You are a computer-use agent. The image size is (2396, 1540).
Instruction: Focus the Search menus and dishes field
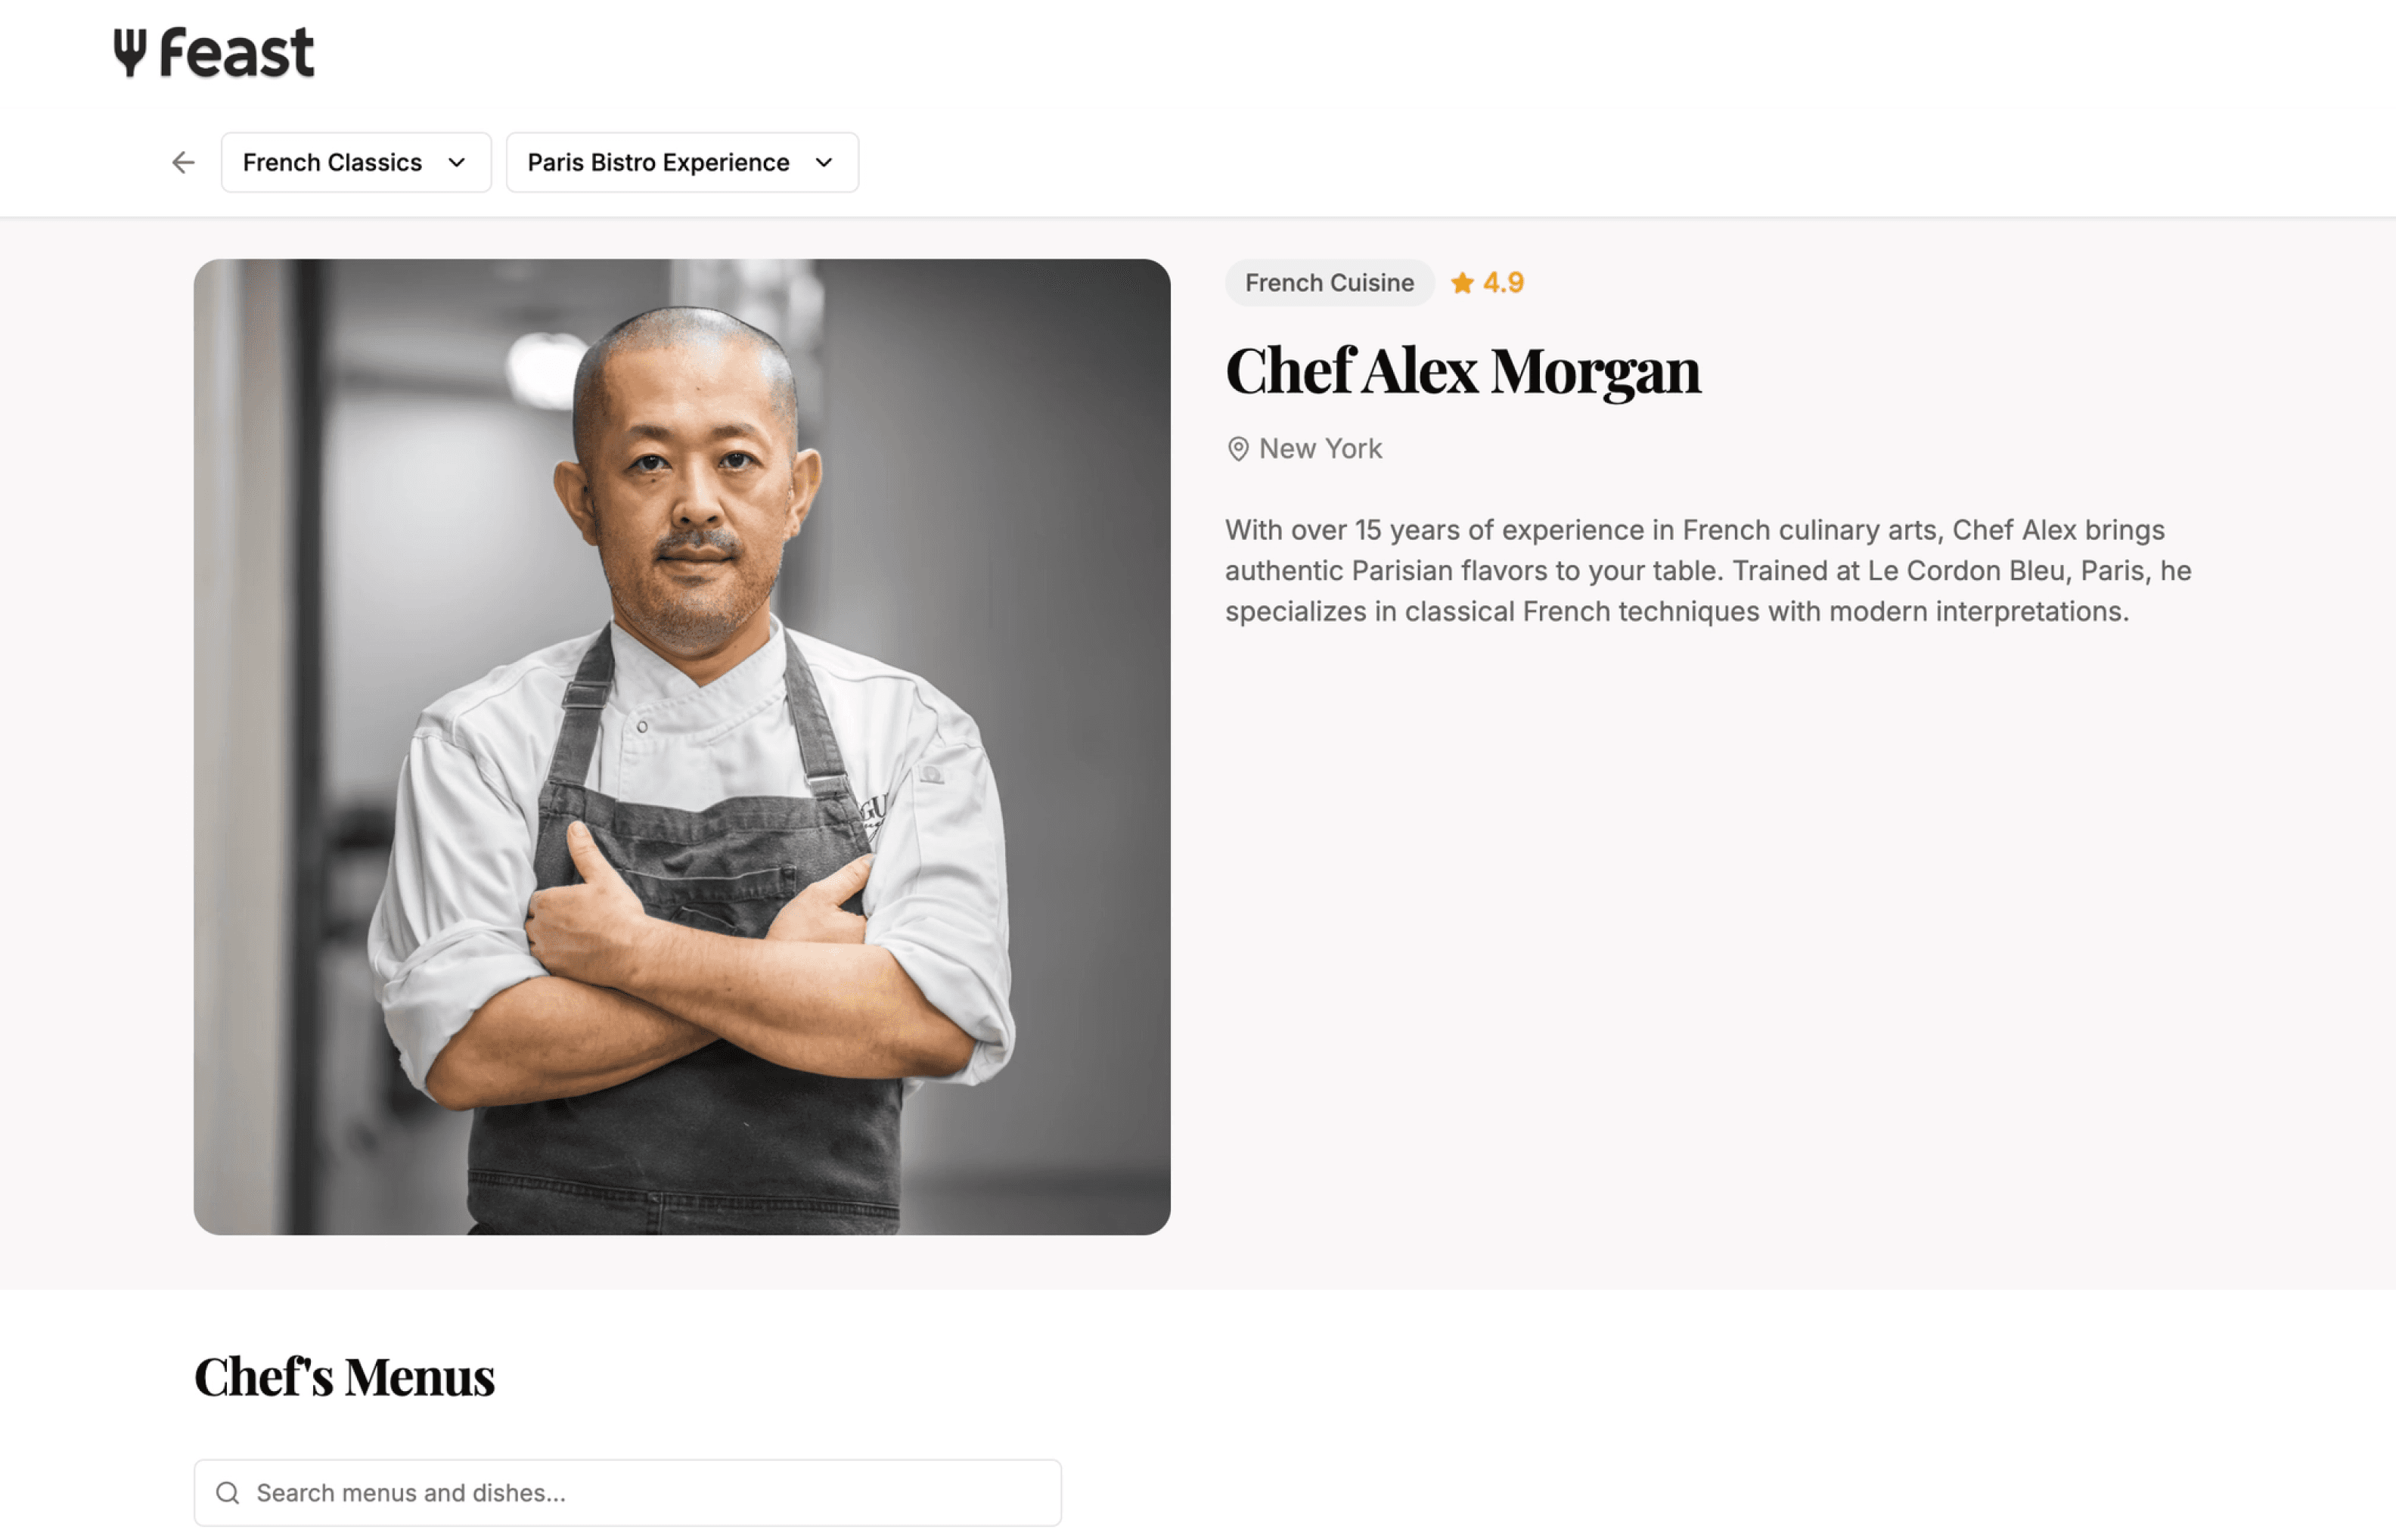tap(628, 1493)
